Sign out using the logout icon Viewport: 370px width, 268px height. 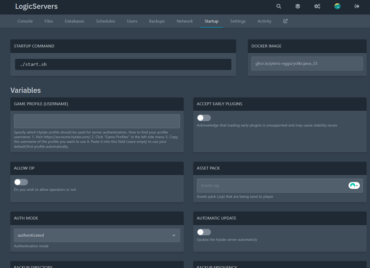point(357,6)
